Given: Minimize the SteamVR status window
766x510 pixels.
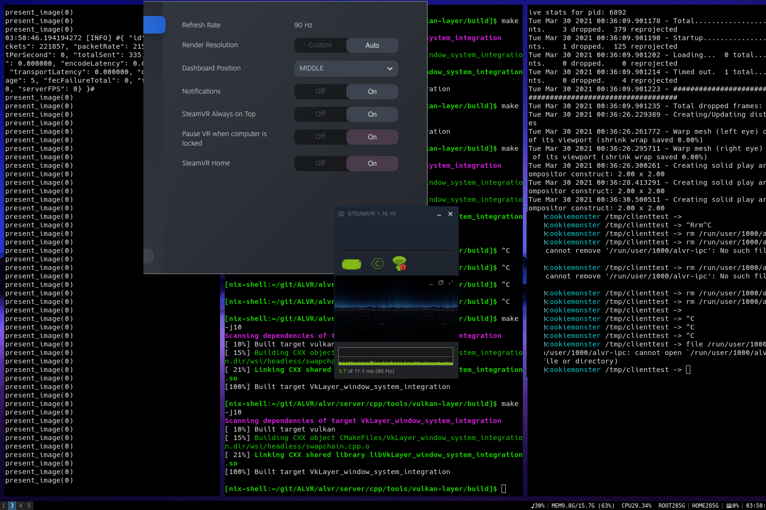Looking at the screenshot, I should click(x=439, y=215).
